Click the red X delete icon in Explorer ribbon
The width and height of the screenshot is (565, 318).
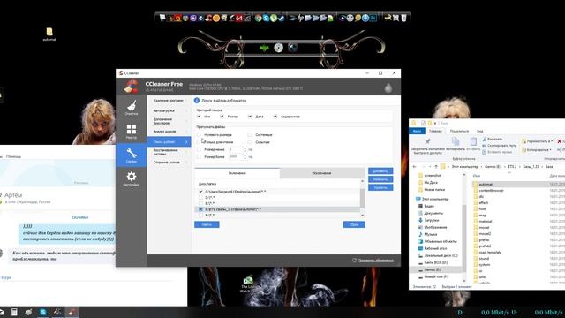point(560,141)
